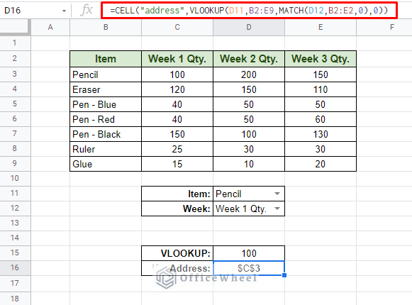Select column D header
The width and height of the screenshot is (412, 305).
[249, 28]
